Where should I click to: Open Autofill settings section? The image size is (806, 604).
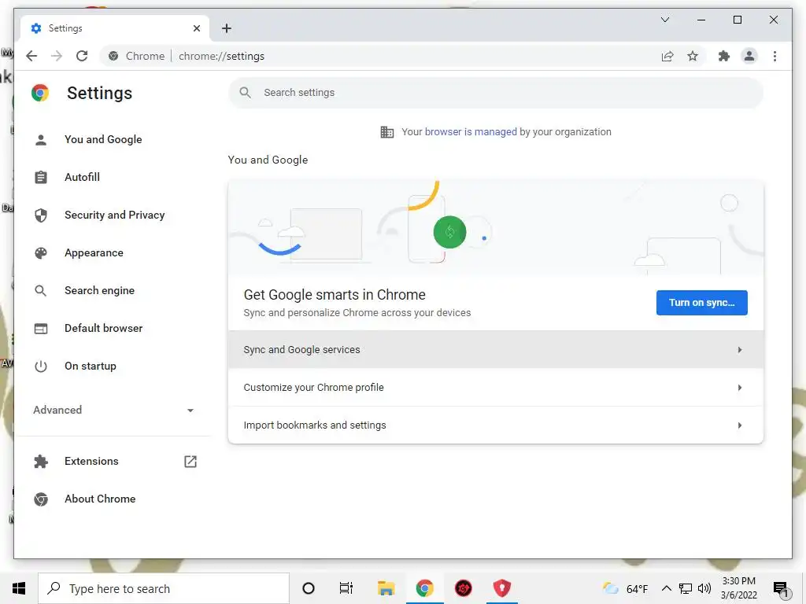pos(82,177)
